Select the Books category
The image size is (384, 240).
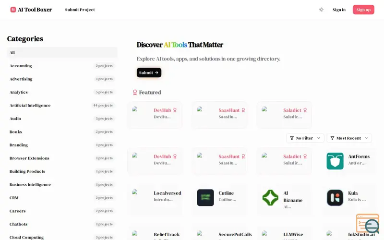pyautogui.click(x=62, y=132)
